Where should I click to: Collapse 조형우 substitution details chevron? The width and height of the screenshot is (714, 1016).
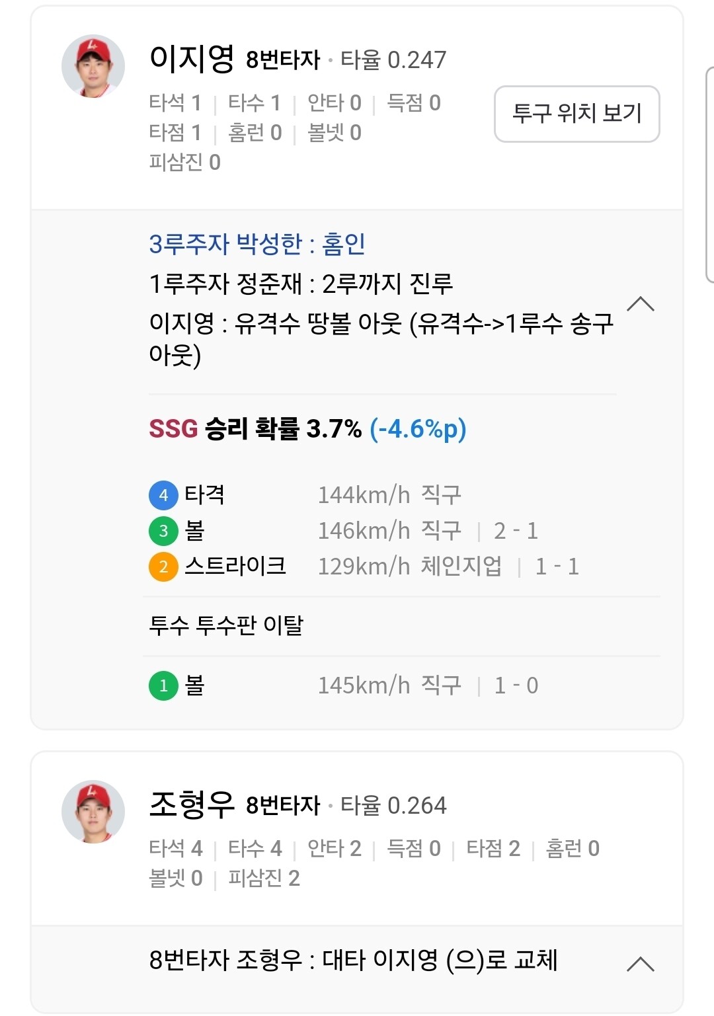(640, 964)
